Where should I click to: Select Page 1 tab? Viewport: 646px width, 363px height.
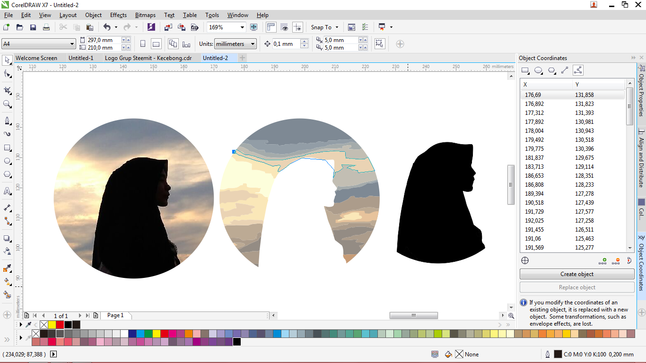(x=115, y=315)
